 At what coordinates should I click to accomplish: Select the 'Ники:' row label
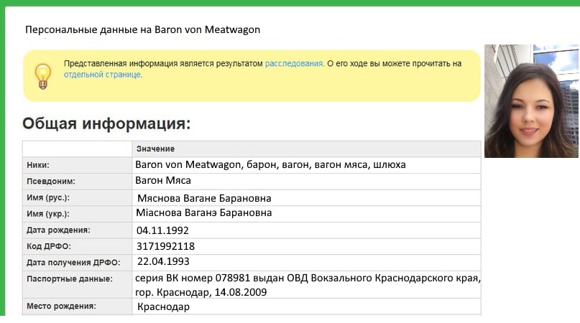click(x=37, y=165)
